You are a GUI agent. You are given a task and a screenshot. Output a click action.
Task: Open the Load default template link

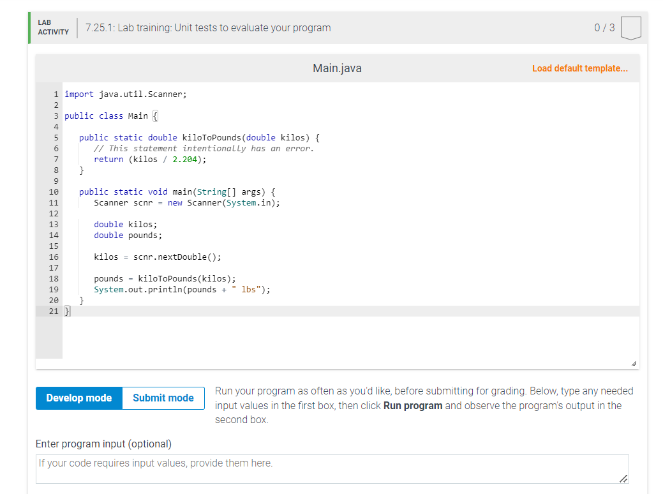point(579,68)
